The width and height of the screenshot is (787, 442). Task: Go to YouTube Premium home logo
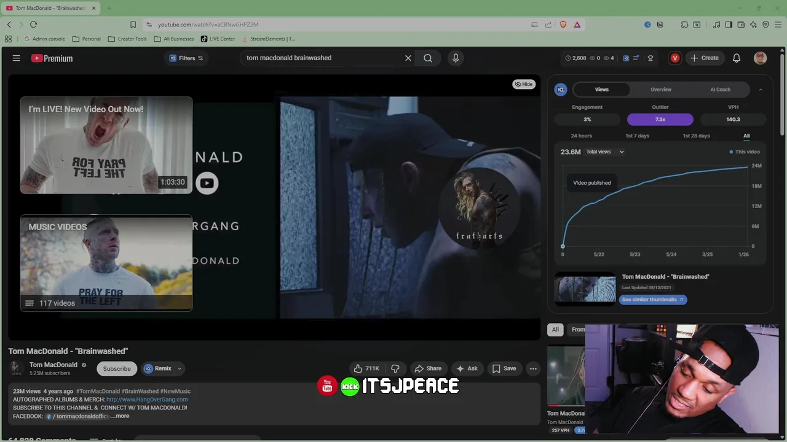coord(52,58)
